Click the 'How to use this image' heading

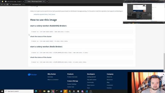pos(44,20)
